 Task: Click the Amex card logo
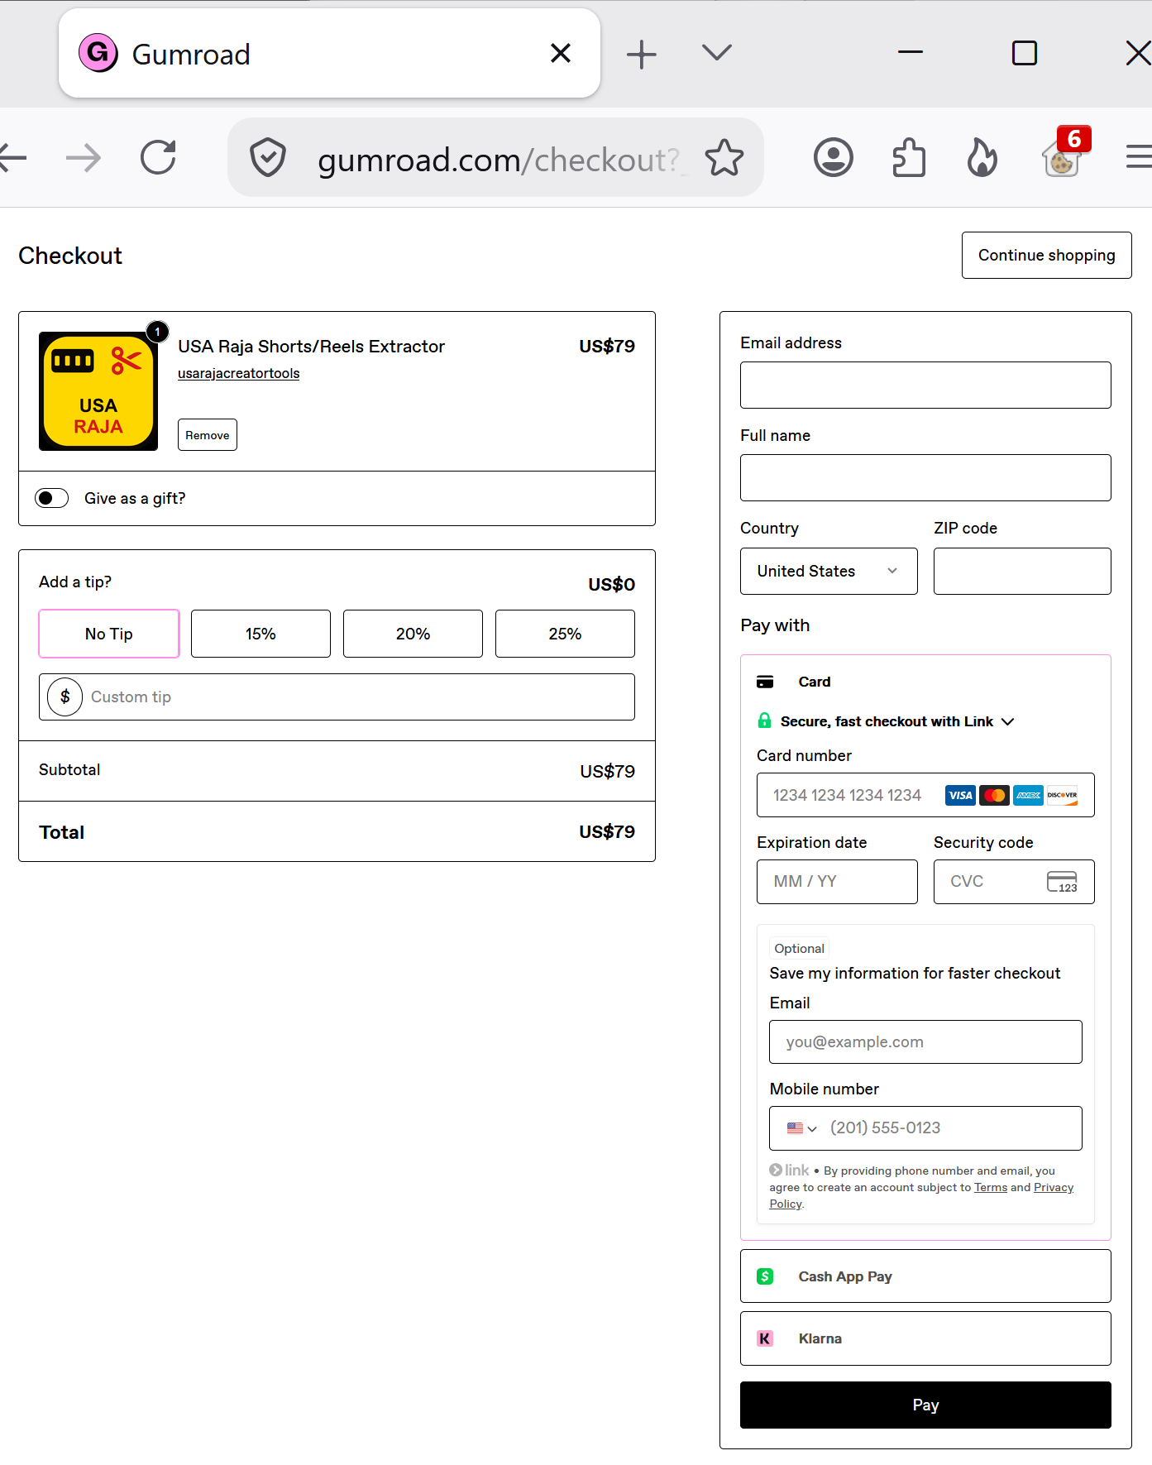click(x=1028, y=795)
